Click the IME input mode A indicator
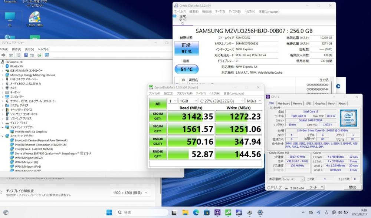The height and width of the screenshot is (218, 371). point(326,212)
